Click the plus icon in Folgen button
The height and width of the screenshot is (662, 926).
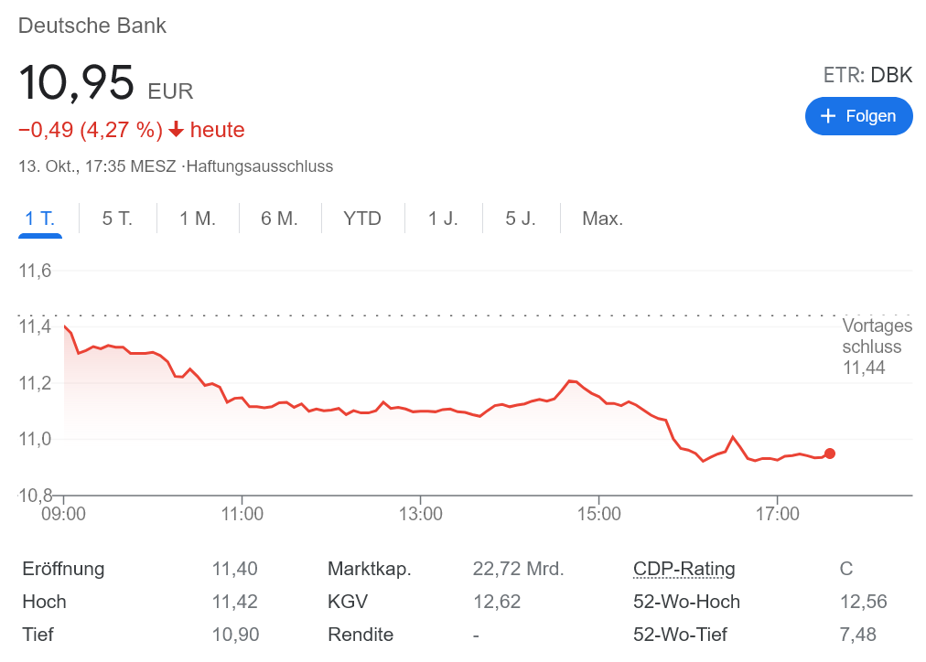coord(828,116)
